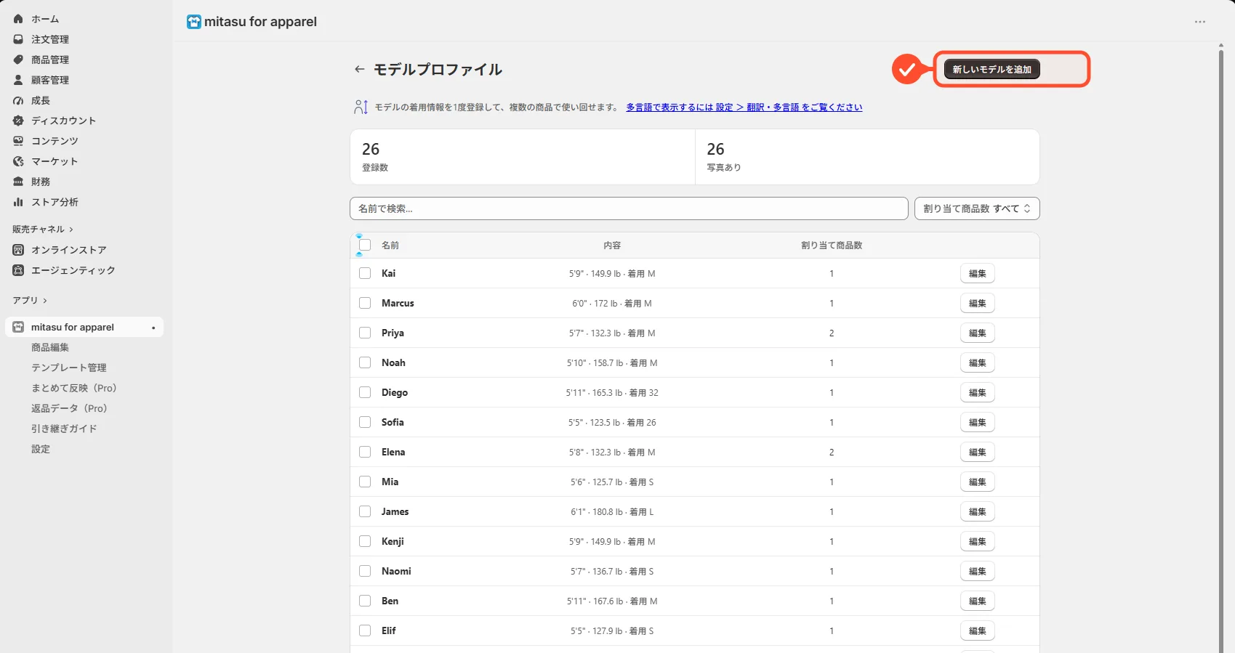Click the multilingual settings link 多言語で表示するには
This screenshot has width=1235, height=653.
pos(744,108)
